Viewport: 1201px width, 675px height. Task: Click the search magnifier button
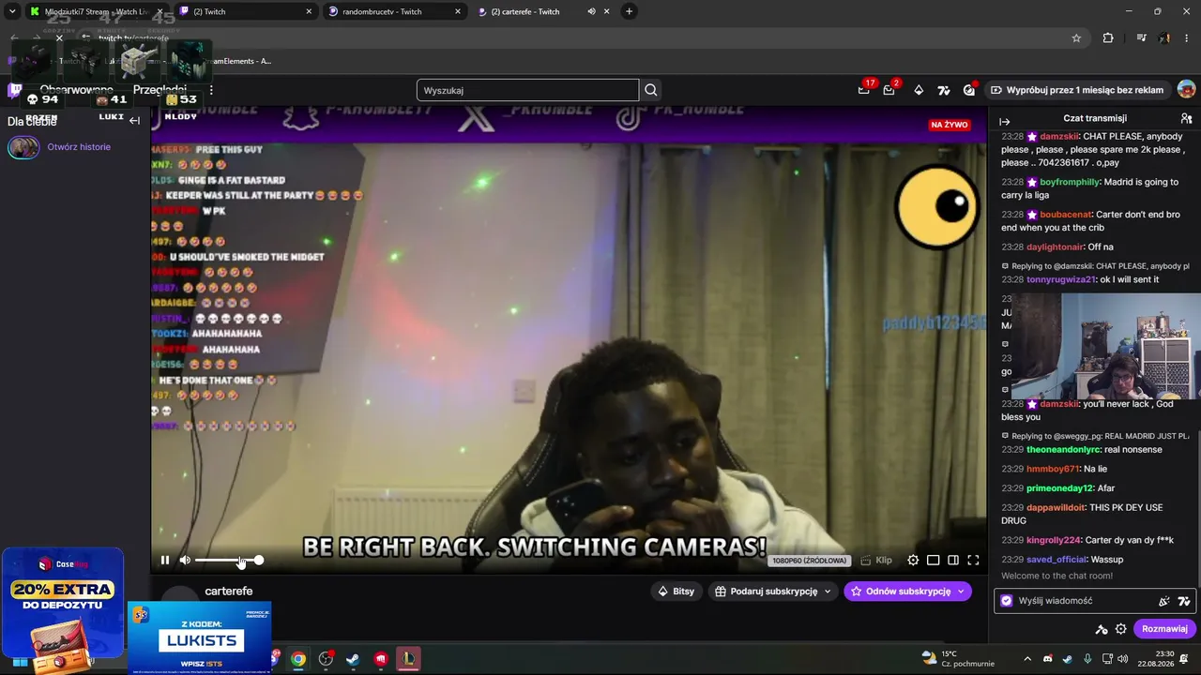pyautogui.click(x=651, y=90)
